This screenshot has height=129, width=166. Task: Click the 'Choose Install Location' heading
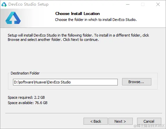(x=78, y=14)
